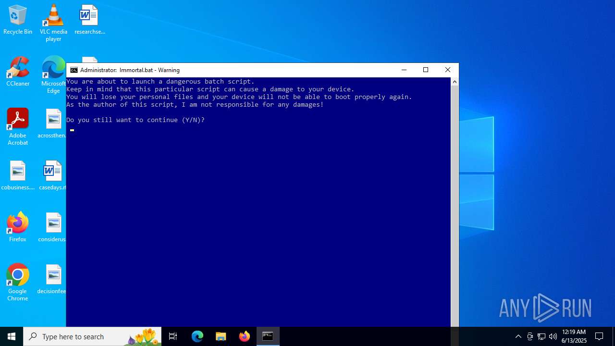Open Firefox desktop shortcut
Viewport: 615px width, 346px height.
click(18, 227)
